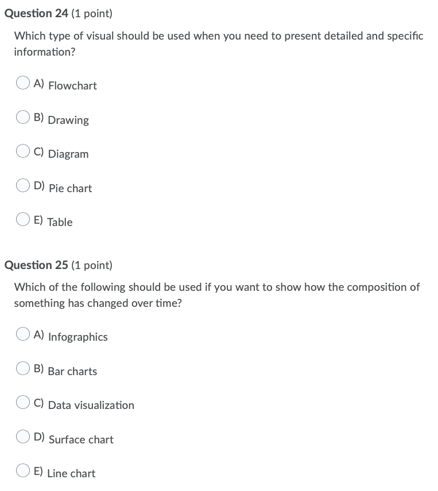438x491 pixels.
Task: Select radio button B) Bar charts for Question 25
Action: click(x=22, y=368)
